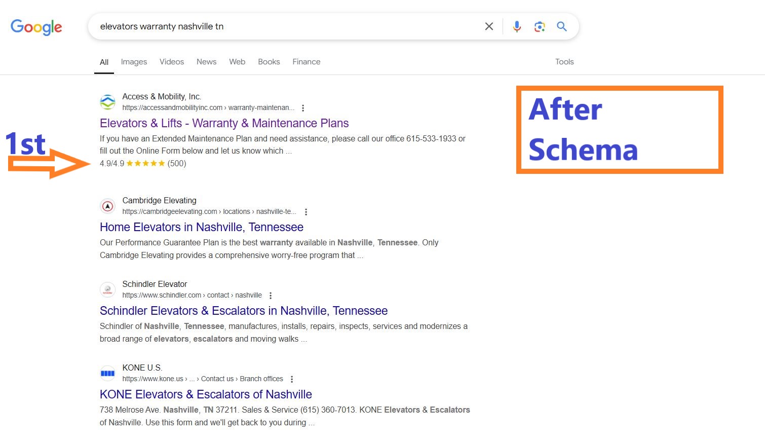The width and height of the screenshot is (765, 441).
Task: Open KONE Elevators & Escalators of Nashville link
Action: click(206, 394)
